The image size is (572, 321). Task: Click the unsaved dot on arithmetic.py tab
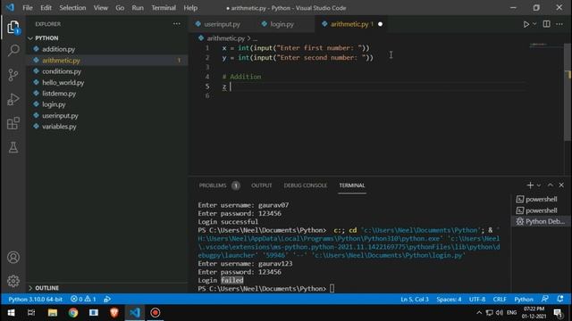click(380, 24)
